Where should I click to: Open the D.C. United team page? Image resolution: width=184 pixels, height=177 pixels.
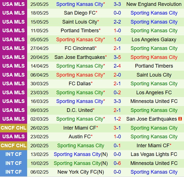click(79, 110)
